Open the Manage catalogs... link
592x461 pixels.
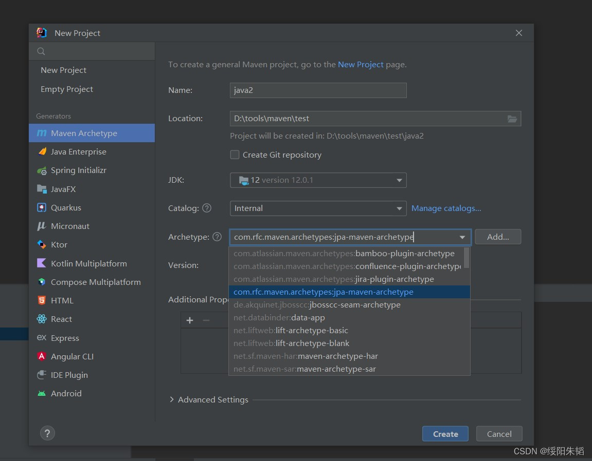[446, 208]
